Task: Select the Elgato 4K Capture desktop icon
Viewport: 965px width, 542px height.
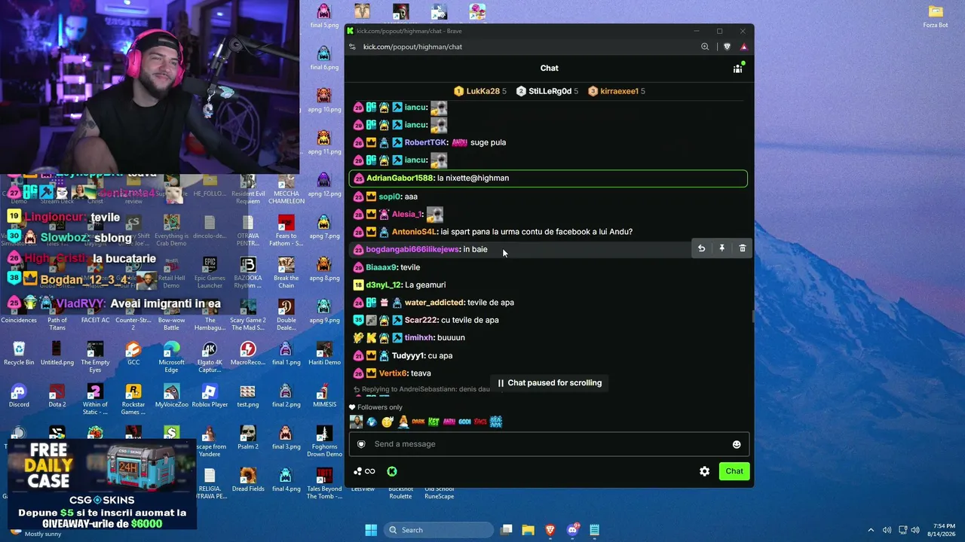Action: pyautogui.click(x=210, y=357)
